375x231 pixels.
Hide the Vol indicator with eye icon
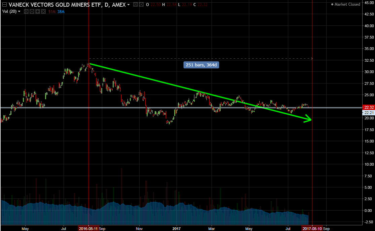(26, 11)
